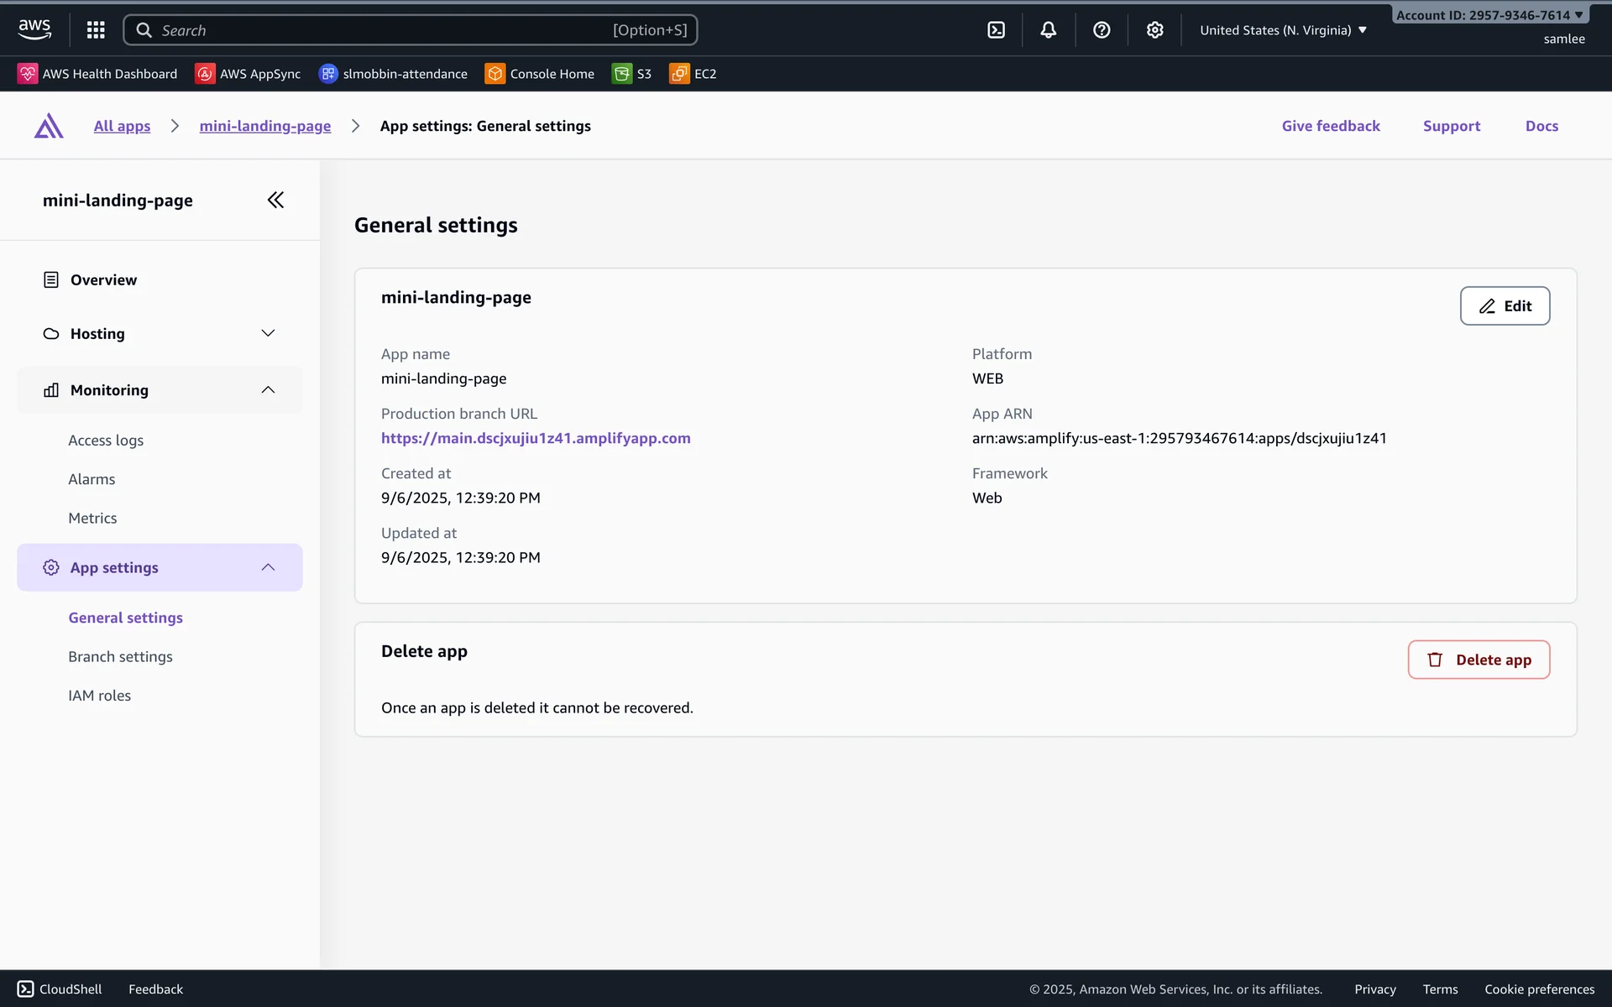Open the production branch URL link
Screen dimensions: 1612x1007
click(536, 438)
